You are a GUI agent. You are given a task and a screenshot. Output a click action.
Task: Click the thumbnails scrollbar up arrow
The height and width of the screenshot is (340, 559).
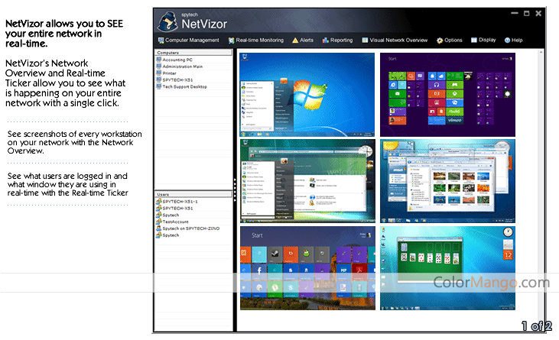point(541,52)
